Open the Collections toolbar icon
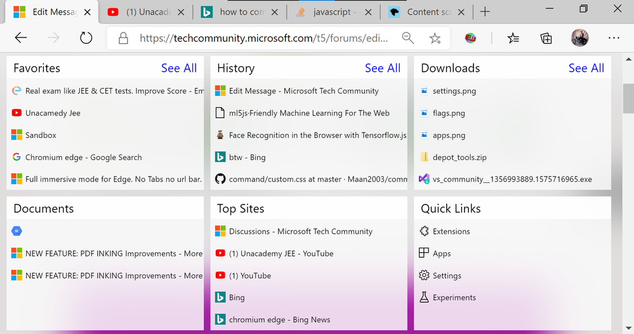The height and width of the screenshot is (334, 634). (546, 39)
